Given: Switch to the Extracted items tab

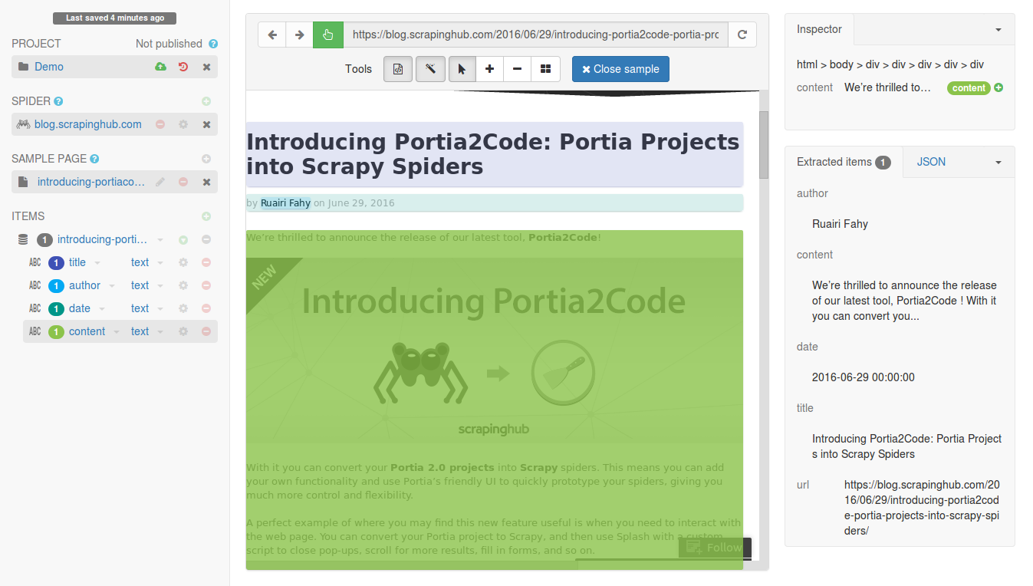Looking at the screenshot, I should coord(844,162).
